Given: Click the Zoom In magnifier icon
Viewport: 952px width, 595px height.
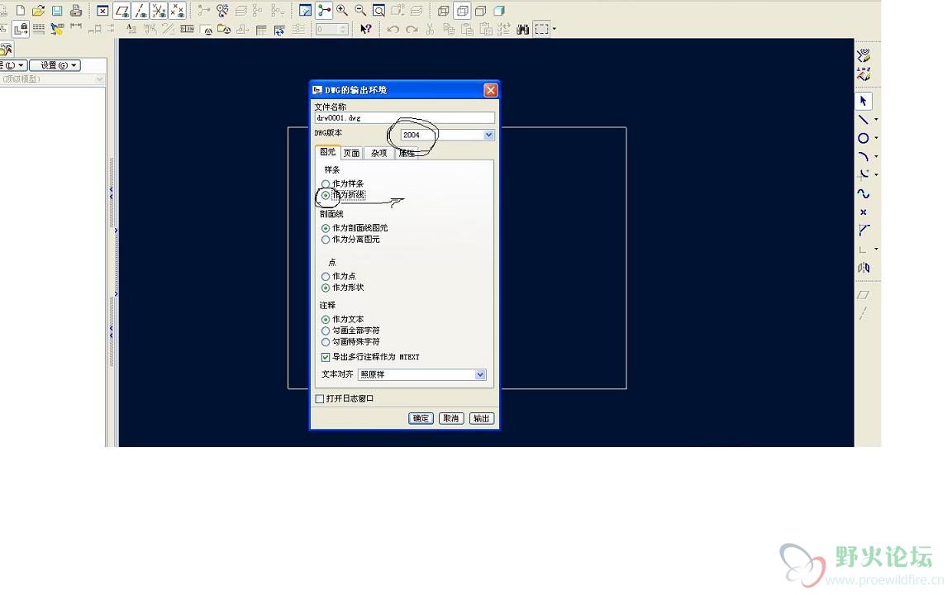Looking at the screenshot, I should coord(342,10).
